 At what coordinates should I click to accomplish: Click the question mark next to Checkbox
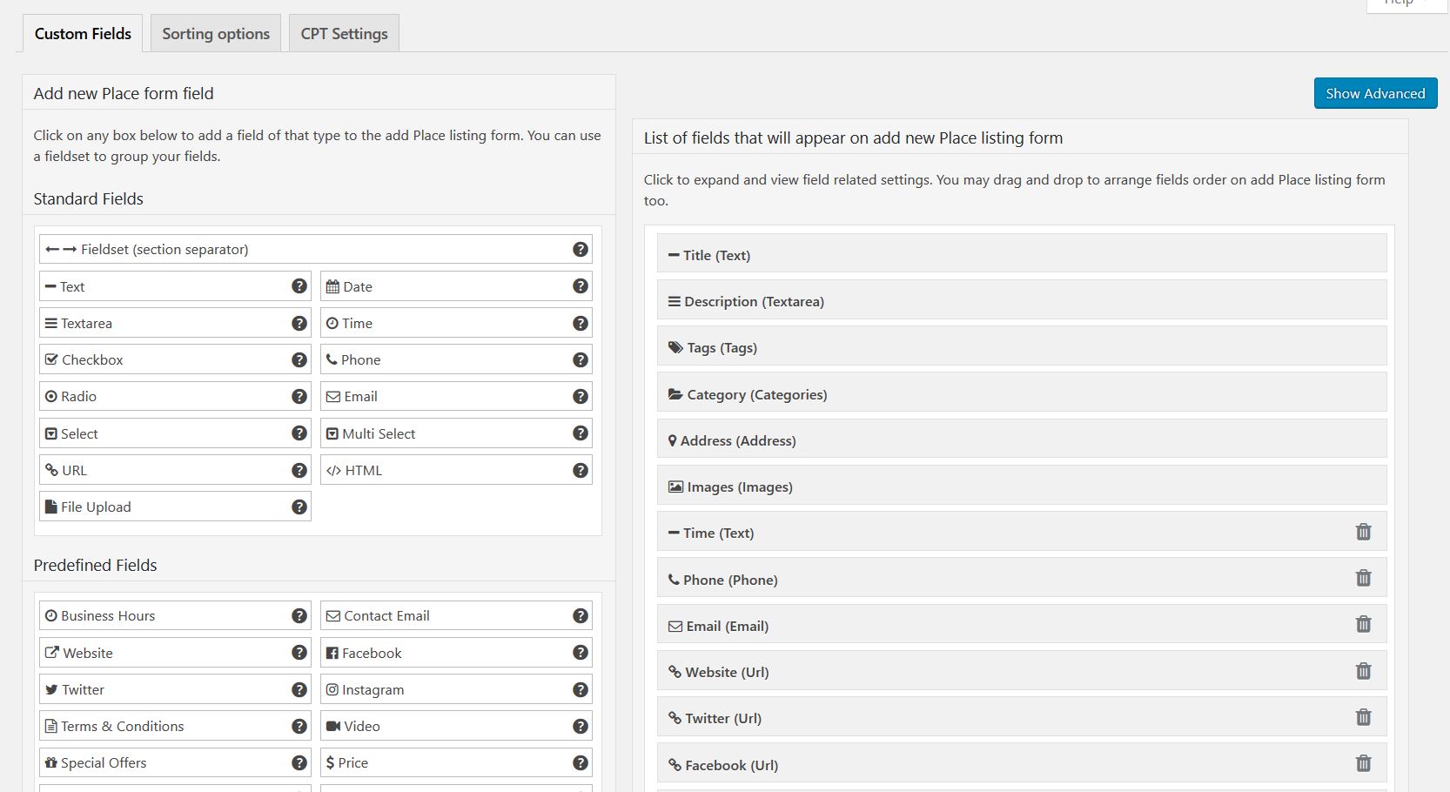(x=299, y=359)
